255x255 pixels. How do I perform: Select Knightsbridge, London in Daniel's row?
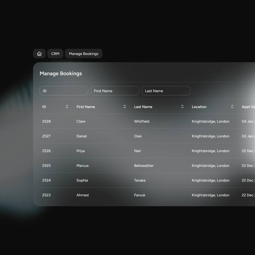pos(210,136)
